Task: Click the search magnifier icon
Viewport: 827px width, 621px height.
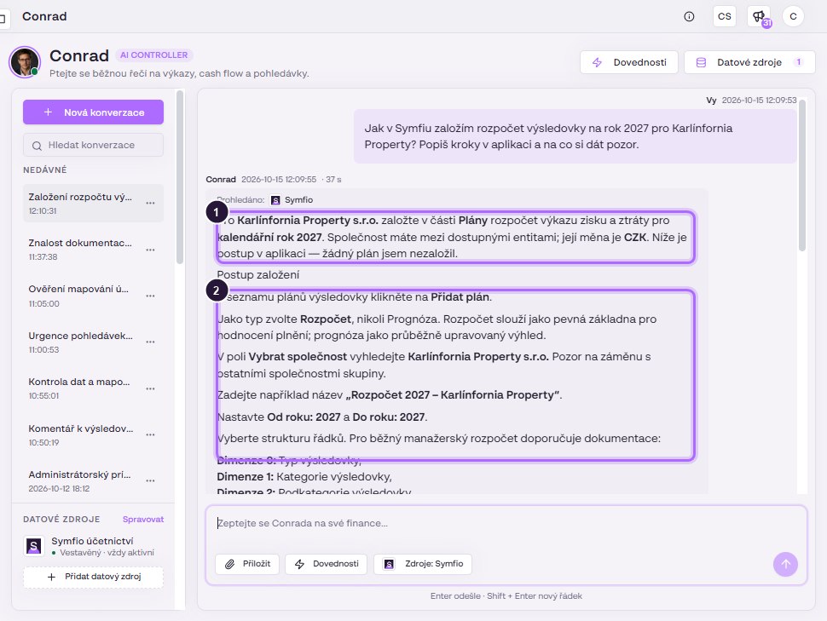Action: (37, 146)
